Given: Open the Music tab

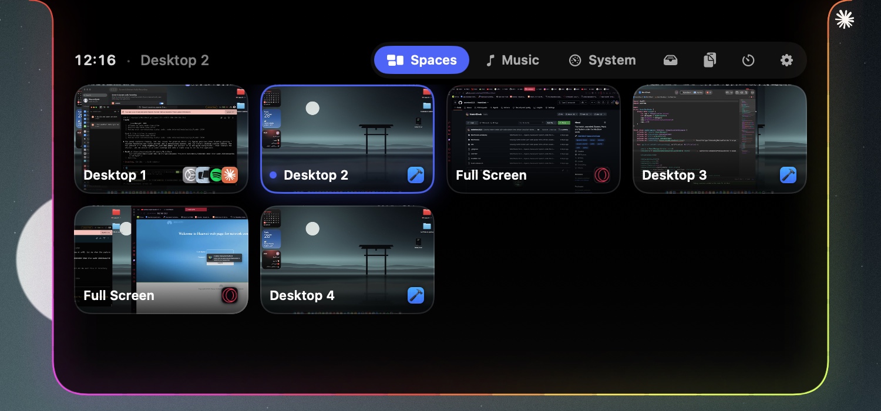Looking at the screenshot, I should pyautogui.click(x=512, y=60).
